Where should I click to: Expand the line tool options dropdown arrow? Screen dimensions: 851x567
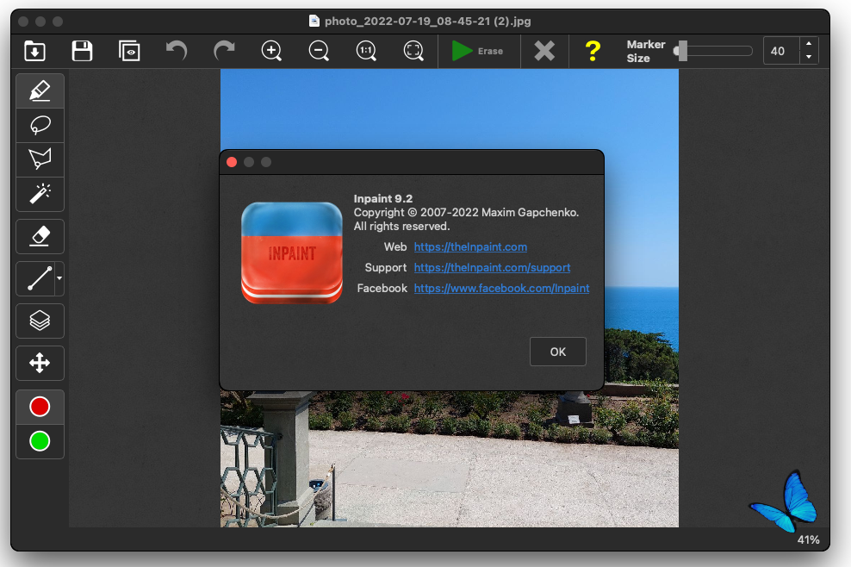point(59,278)
